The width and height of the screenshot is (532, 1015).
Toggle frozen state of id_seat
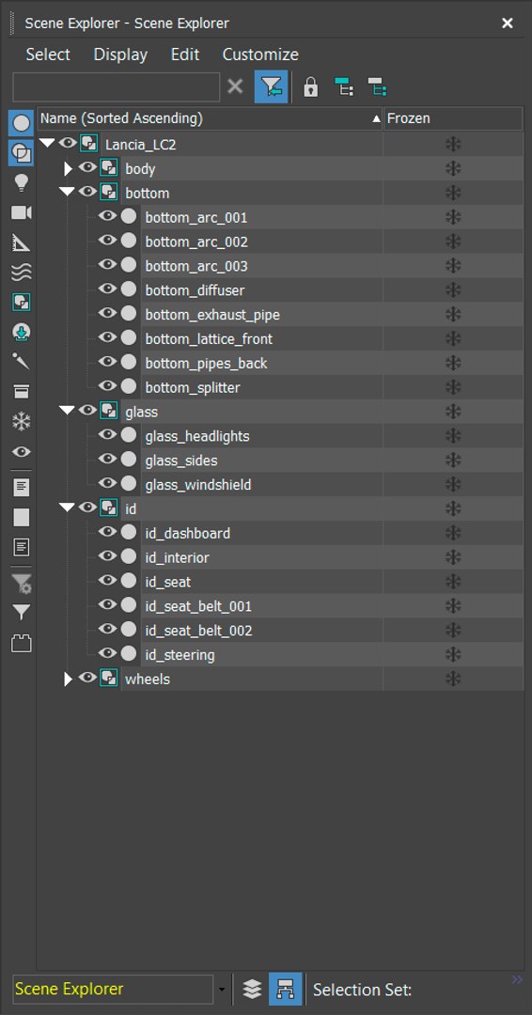(x=453, y=582)
